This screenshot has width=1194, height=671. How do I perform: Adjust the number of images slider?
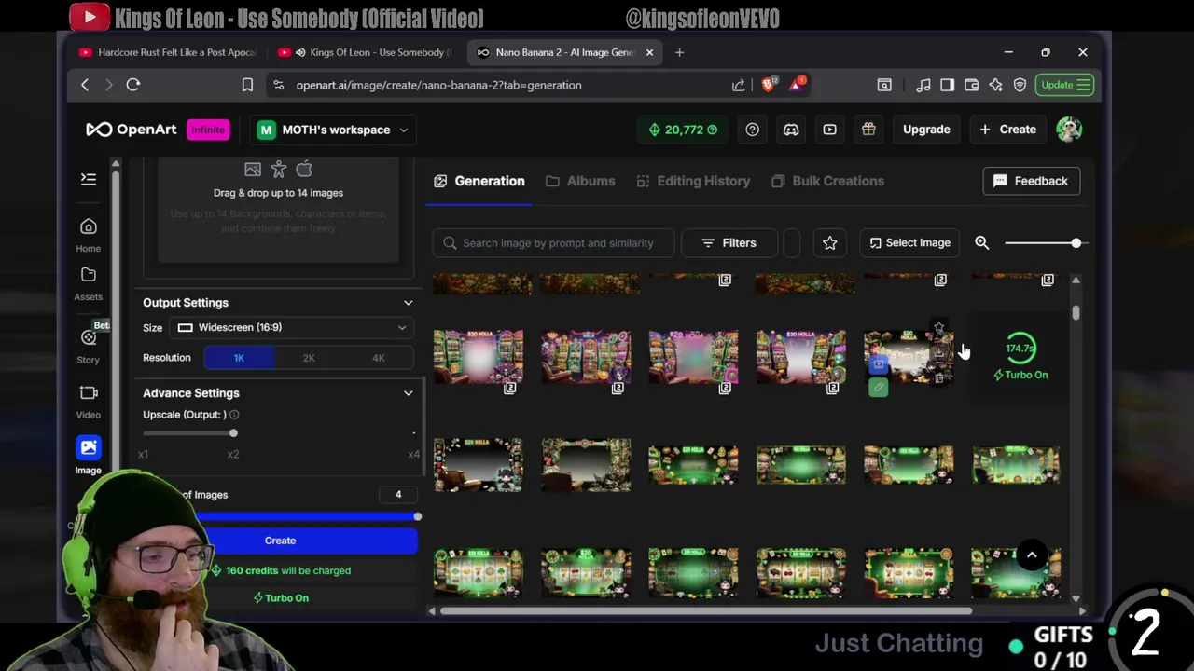pos(417,516)
